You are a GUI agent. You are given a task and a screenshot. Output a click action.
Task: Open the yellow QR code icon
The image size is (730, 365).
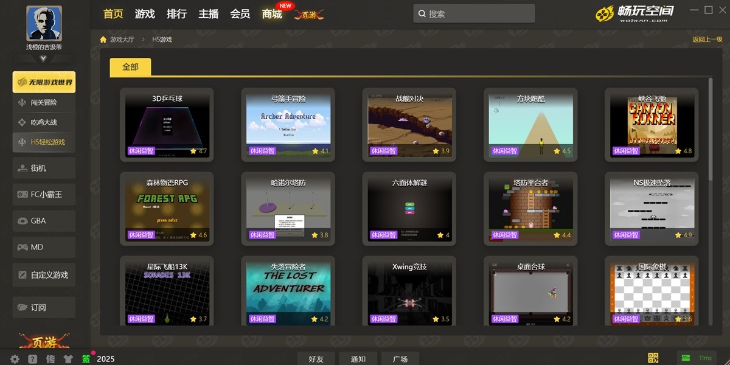point(653,358)
